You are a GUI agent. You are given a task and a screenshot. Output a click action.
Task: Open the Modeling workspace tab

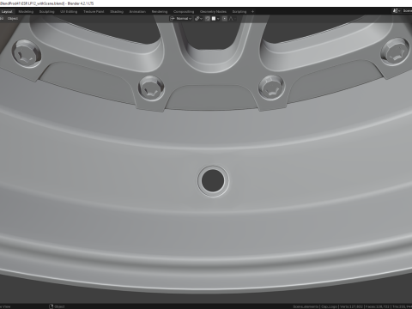click(x=26, y=11)
